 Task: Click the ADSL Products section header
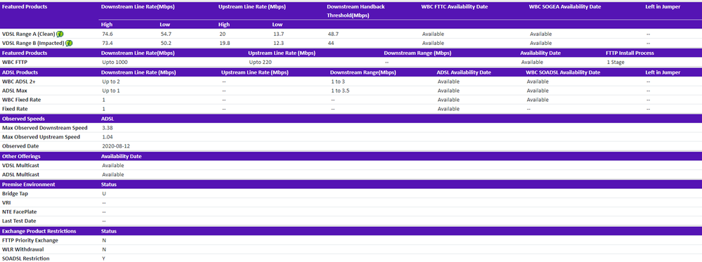pos(20,72)
